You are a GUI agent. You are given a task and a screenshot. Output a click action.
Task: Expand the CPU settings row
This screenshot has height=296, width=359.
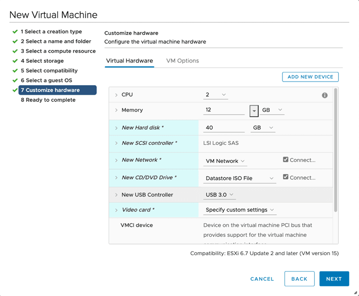pos(116,95)
